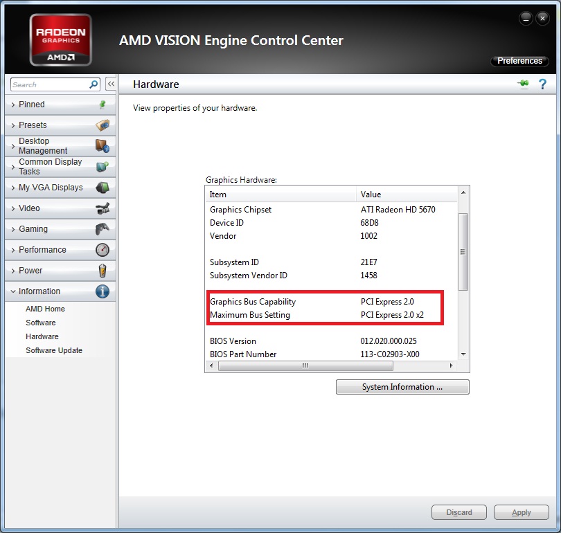Click the My VGA Displays monitor icon

tap(103, 188)
